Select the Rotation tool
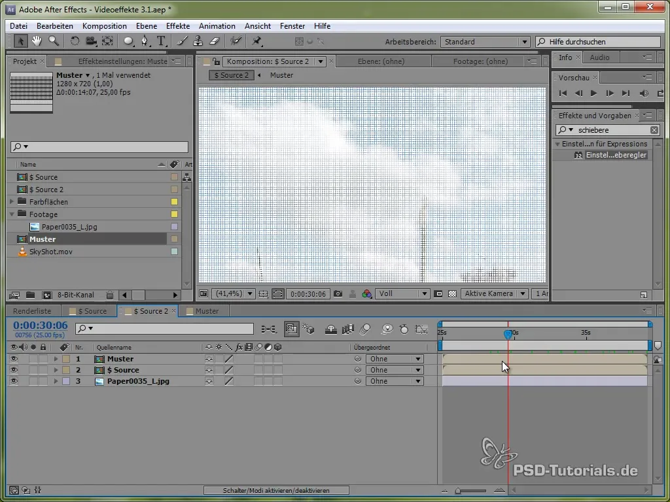Image resolution: width=670 pixels, height=502 pixels. coord(75,41)
